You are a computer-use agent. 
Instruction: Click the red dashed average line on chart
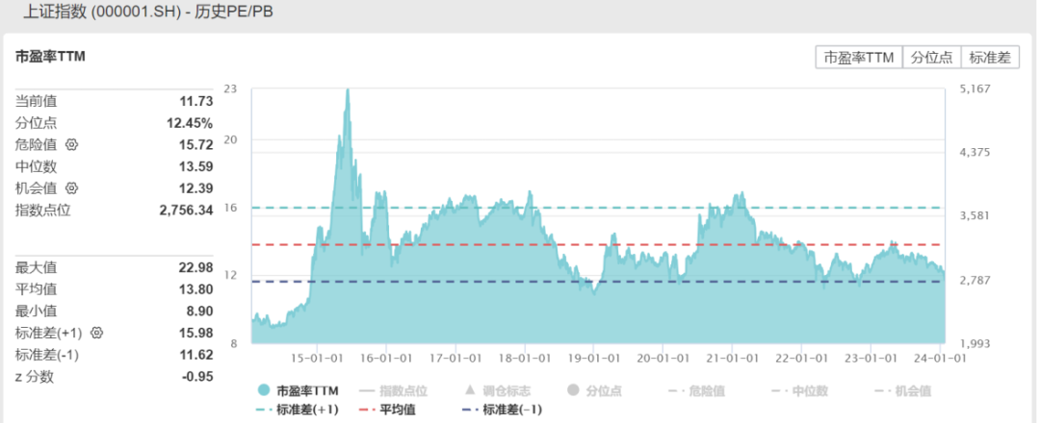[x=597, y=244]
